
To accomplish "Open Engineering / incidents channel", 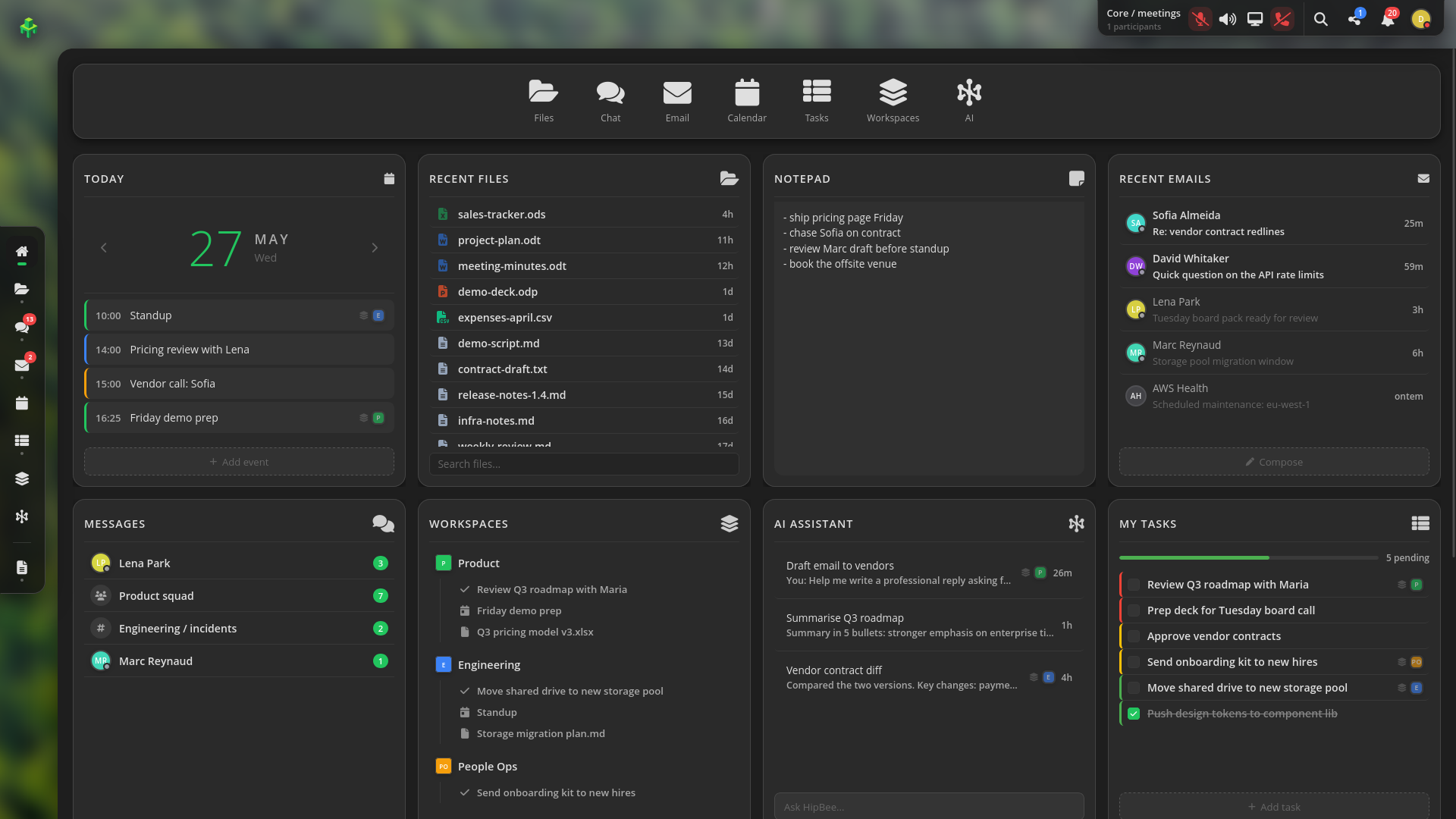I will [239, 629].
